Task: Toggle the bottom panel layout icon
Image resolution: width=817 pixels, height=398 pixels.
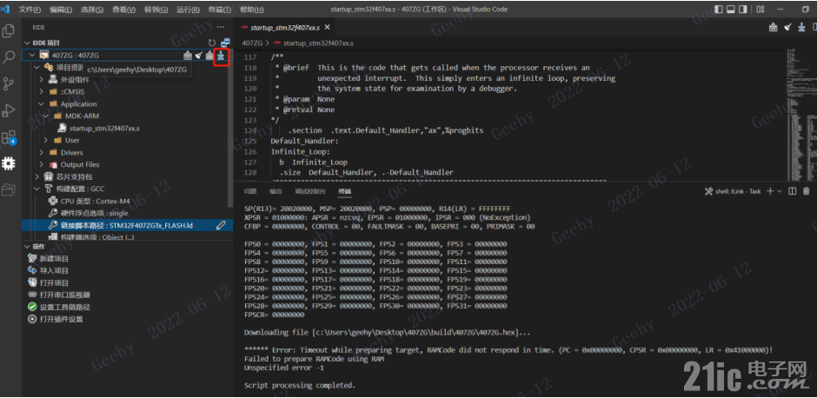Action: pos(731,10)
